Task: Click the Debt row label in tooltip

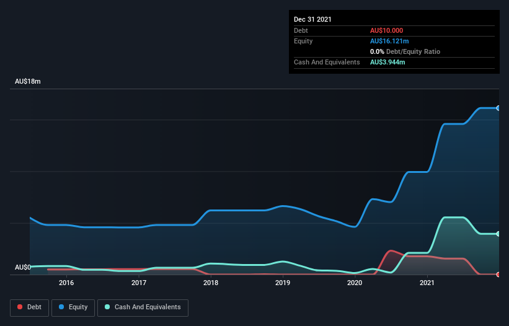Action: [301, 30]
